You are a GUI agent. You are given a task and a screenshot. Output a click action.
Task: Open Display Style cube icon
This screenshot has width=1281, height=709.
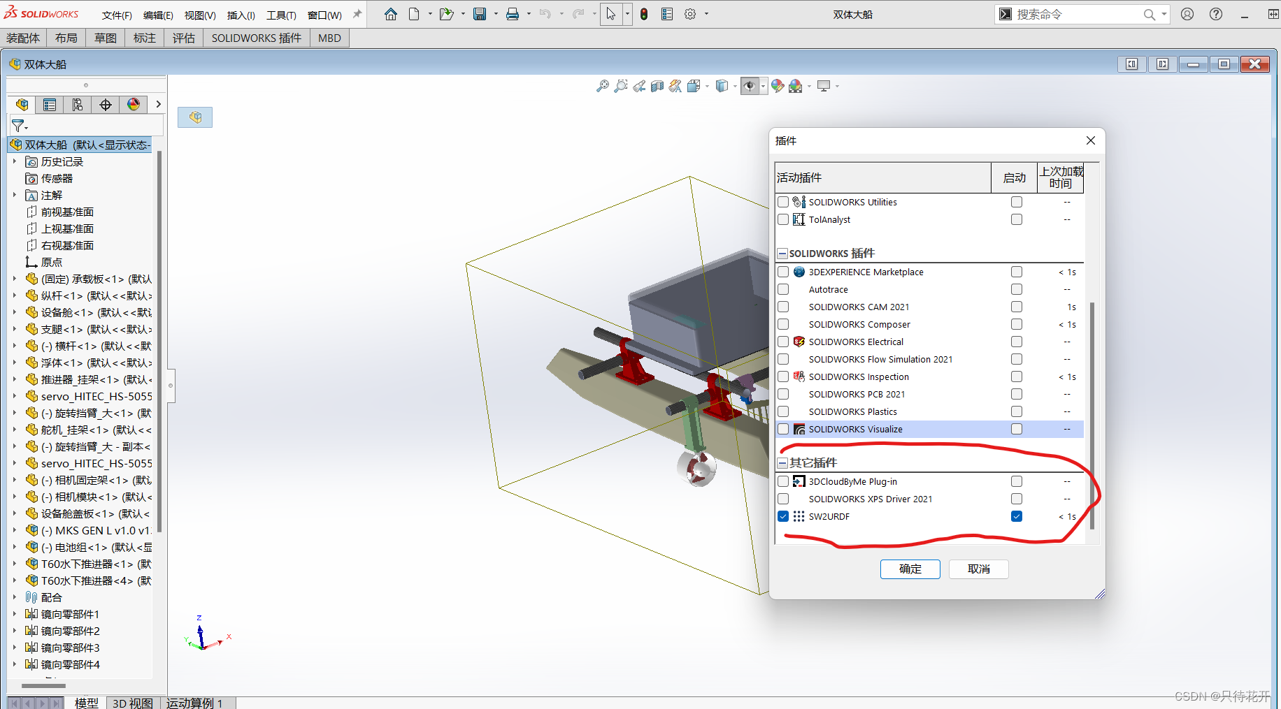(722, 86)
